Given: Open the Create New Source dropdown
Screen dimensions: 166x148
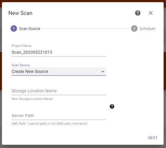Looking at the screenshot, I should tap(59, 72).
